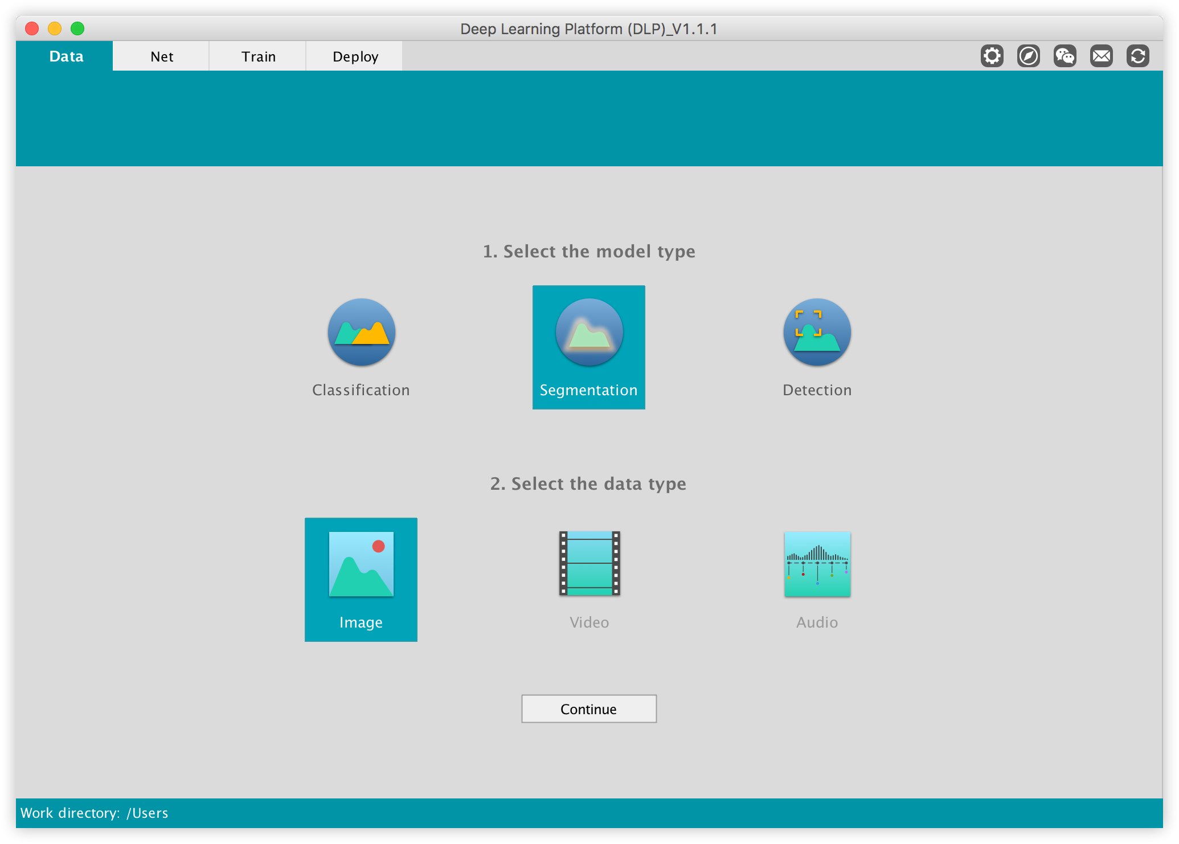Screen dimensions: 1179x844
Task: Select the Segmentation model tile
Action: 588,347
